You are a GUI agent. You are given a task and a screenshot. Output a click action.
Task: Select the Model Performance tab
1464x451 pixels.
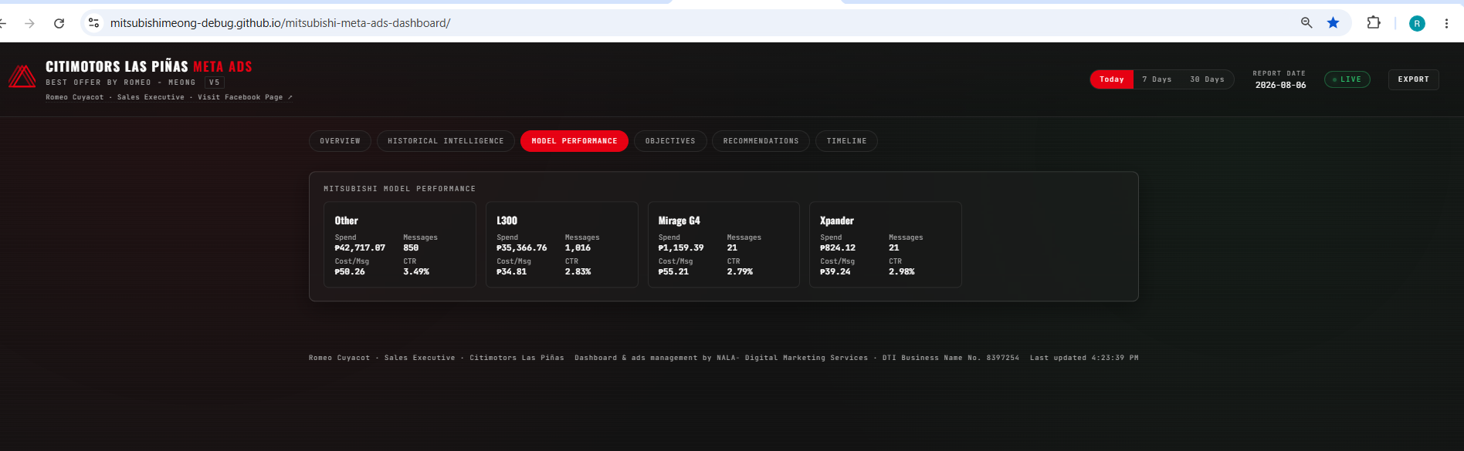click(574, 141)
